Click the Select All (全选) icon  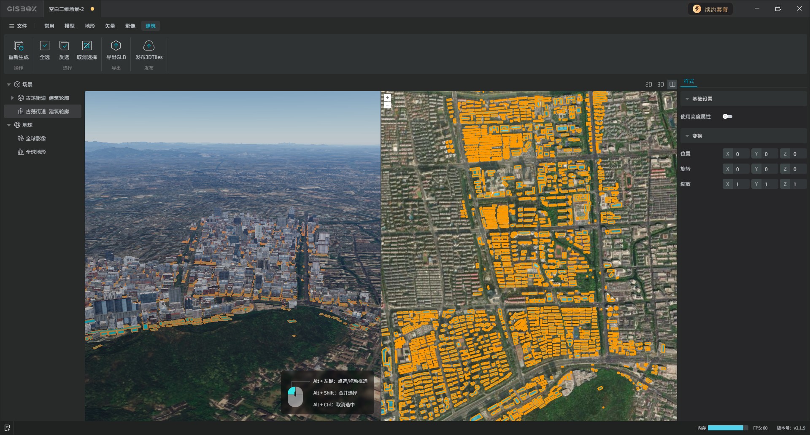[x=45, y=46]
